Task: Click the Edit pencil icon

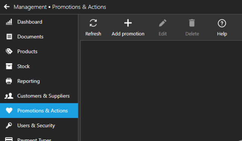Action: (x=163, y=23)
